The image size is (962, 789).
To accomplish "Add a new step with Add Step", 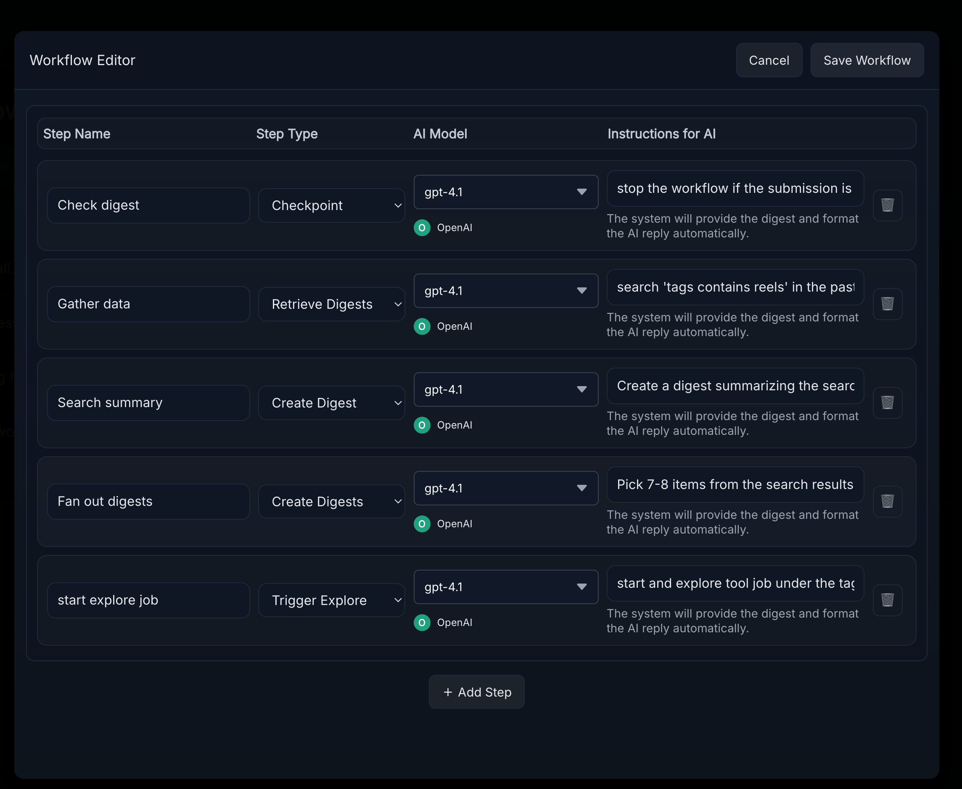I will (x=477, y=692).
